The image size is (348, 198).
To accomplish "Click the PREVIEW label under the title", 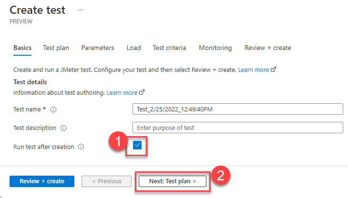I will pos(21,21).
